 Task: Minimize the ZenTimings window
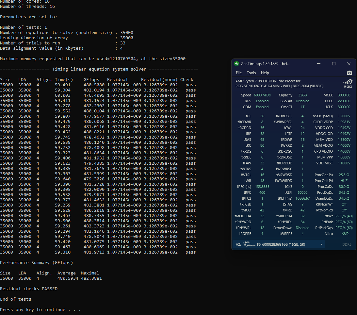pyautogui.click(x=319, y=64)
